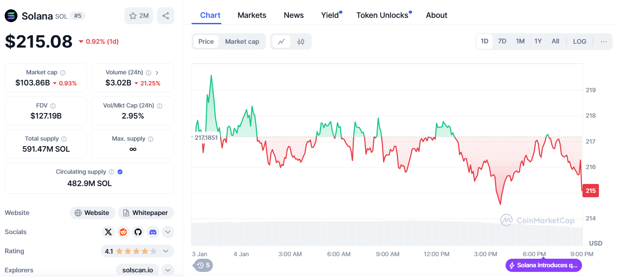Viewport: 619px width, 277px height.
Task: Toggle Price view on chart
Action: point(206,42)
